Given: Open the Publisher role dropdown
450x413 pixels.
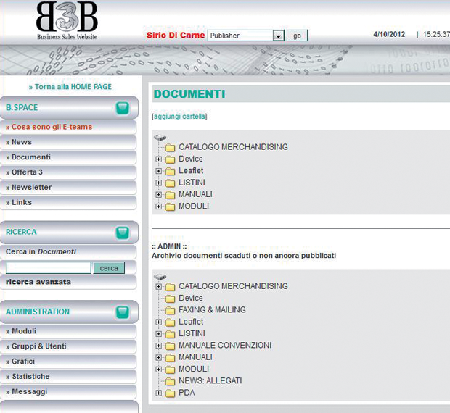Looking at the screenshot, I should pyautogui.click(x=278, y=36).
